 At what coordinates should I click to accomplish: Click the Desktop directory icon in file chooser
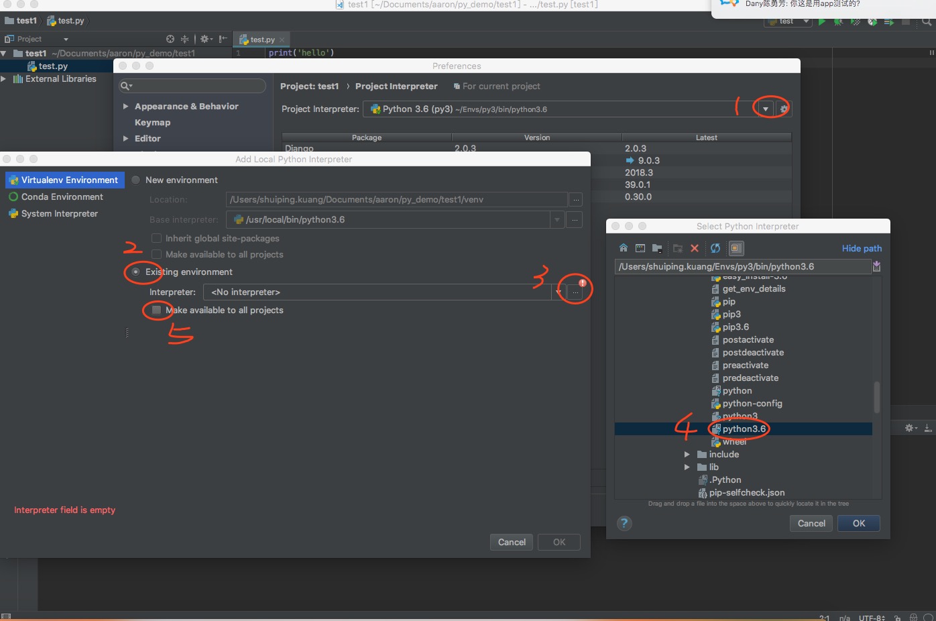coord(640,248)
